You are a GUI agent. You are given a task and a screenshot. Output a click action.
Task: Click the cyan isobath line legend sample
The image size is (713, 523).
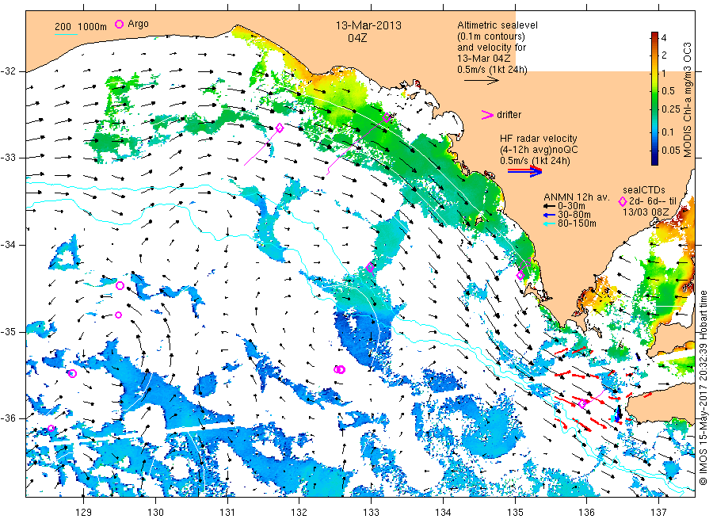pyautogui.click(x=66, y=34)
